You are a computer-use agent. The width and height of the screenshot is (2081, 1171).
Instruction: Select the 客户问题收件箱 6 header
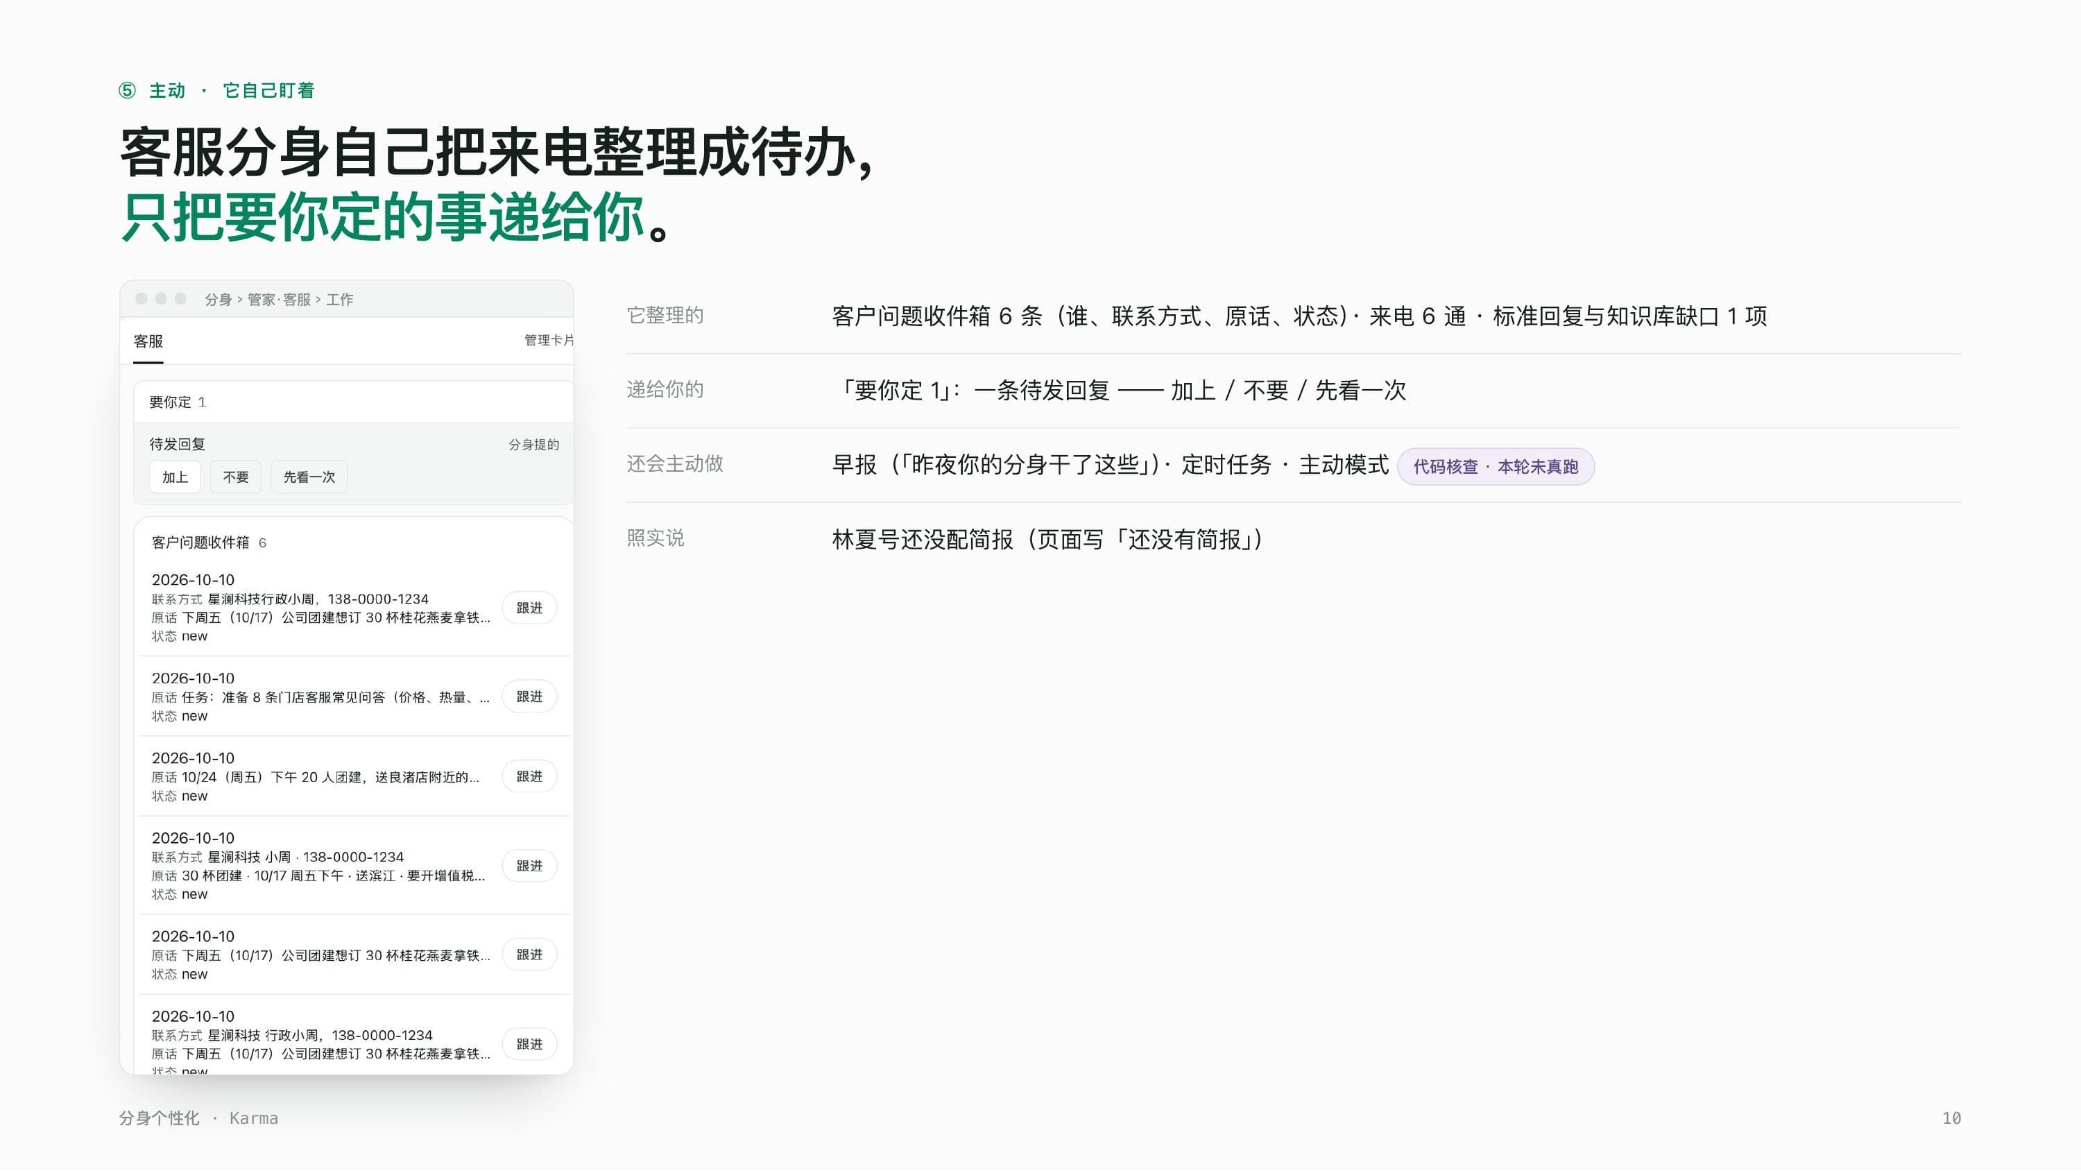pyautogui.click(x=209, y=542)
